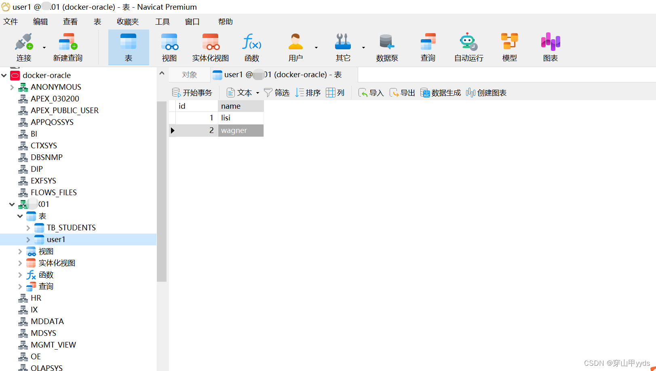
Task: Open the View (视图) toolbar icon
Action: coord(169,47)
